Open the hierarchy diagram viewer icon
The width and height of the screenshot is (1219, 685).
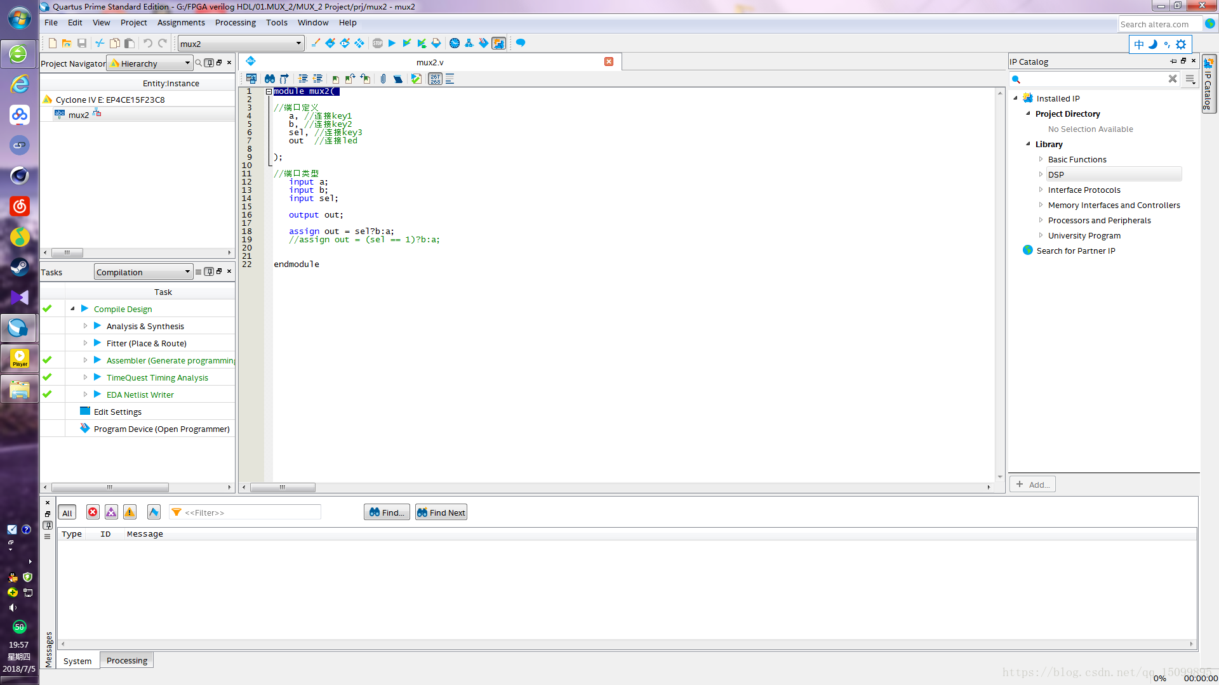(469, 43)
